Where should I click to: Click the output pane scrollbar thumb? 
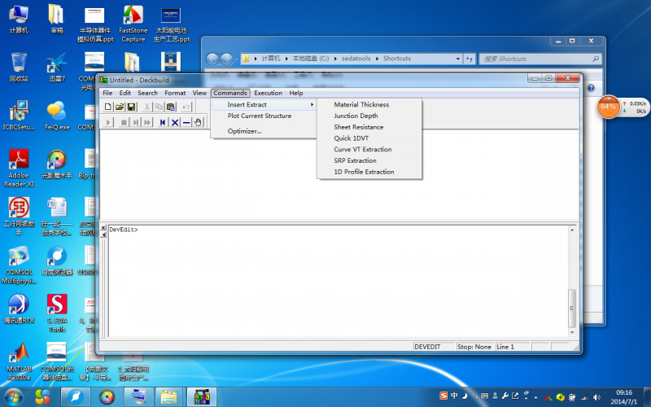[x=572, y=309]
